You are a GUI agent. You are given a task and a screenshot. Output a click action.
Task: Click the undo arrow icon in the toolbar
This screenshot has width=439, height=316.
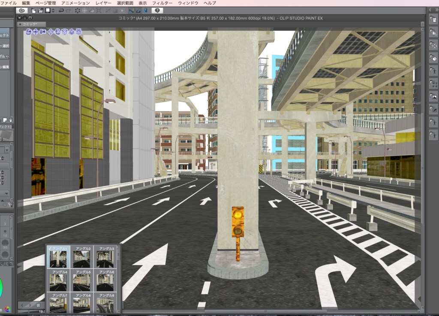coord(61,10)
